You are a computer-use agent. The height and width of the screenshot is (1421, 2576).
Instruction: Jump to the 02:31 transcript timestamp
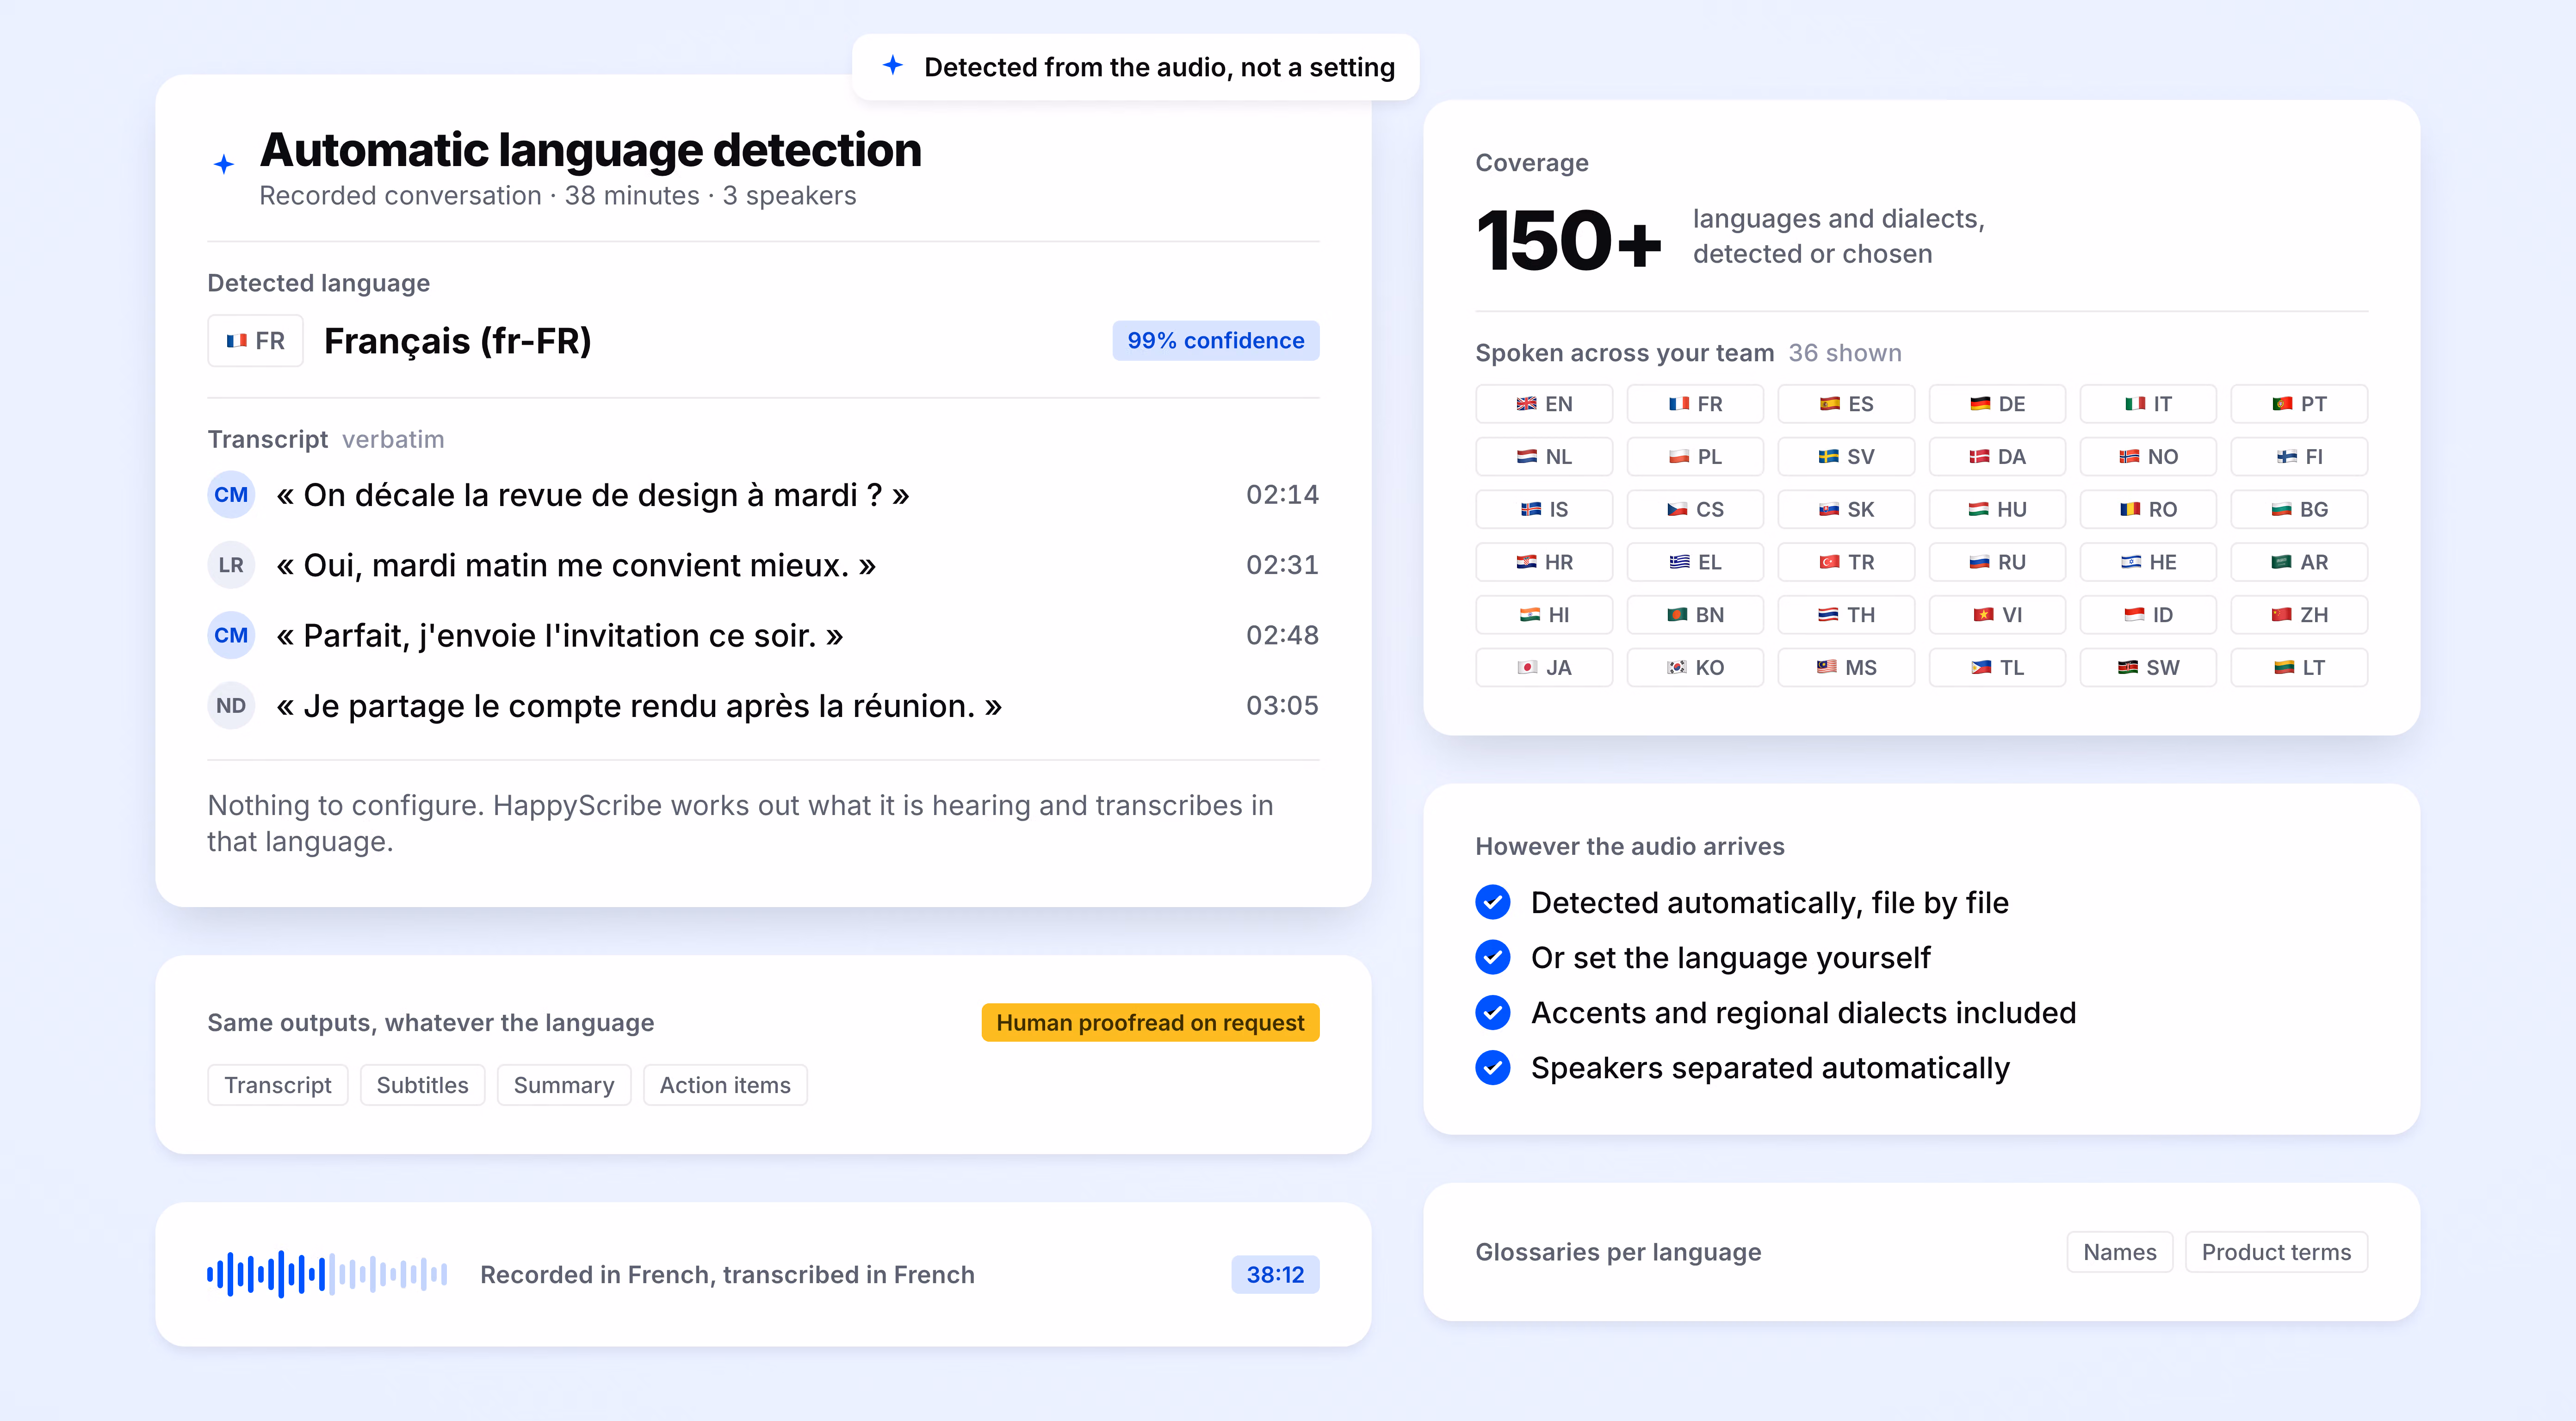(1282, 565)
